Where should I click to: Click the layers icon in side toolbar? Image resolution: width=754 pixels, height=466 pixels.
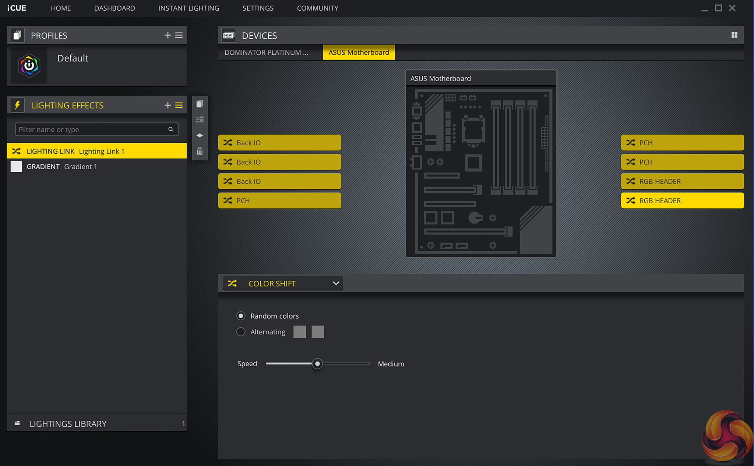[200, 135]
